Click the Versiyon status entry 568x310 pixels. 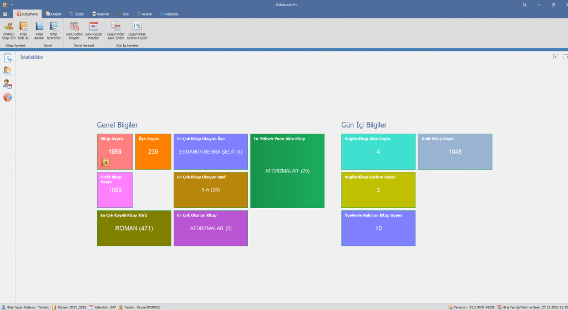click(x=471, y=307)
